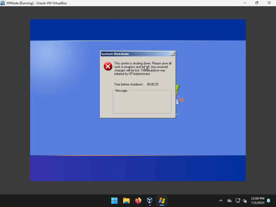This screenshot has width=276, height=207.
Task: Launch Firefox from the taskbar
Action: tap(138, 201)
